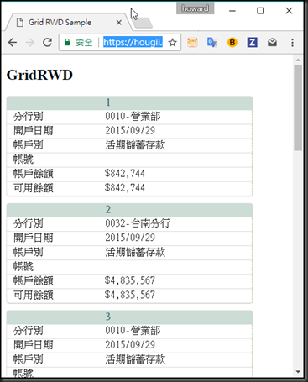Click the howard profile button
This screenshot has width=308, height=382.
(x=196, y=8)
